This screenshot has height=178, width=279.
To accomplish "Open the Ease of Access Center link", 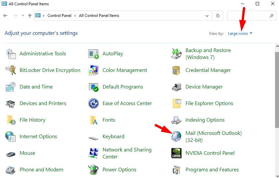I will coord(127,103).
